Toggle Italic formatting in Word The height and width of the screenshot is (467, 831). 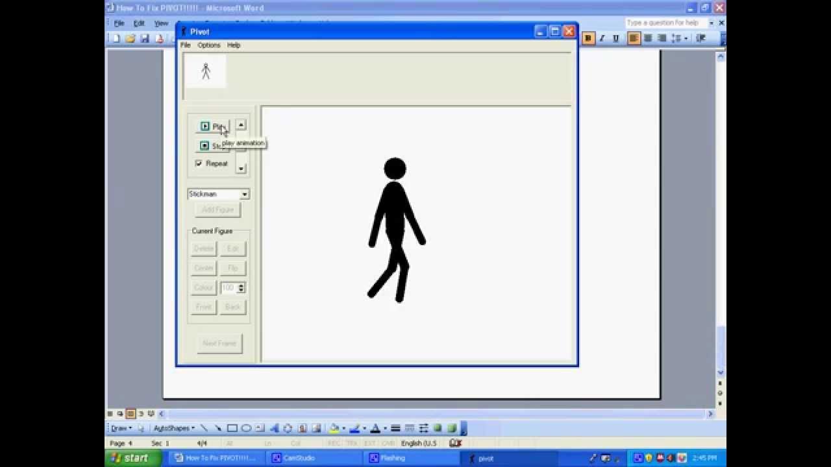(602, 39)
